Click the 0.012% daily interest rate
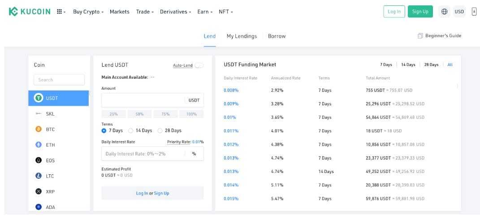This screenshot has width=480, height=216. [231, 144]
